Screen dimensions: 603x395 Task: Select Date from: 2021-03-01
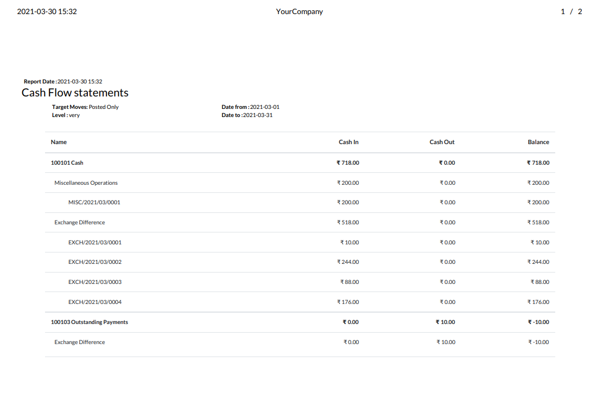pyautogui.click(x=250, y=107)
